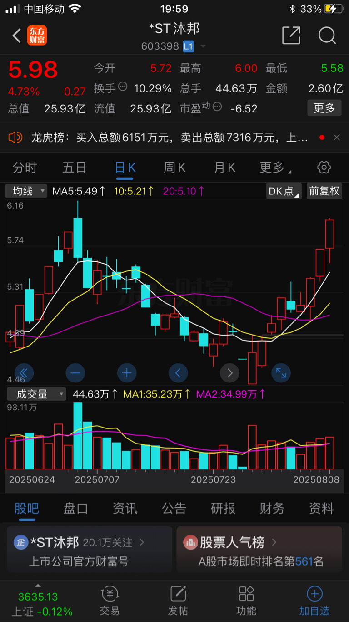Tap the Wi-Fi status icon

[75, 9]
